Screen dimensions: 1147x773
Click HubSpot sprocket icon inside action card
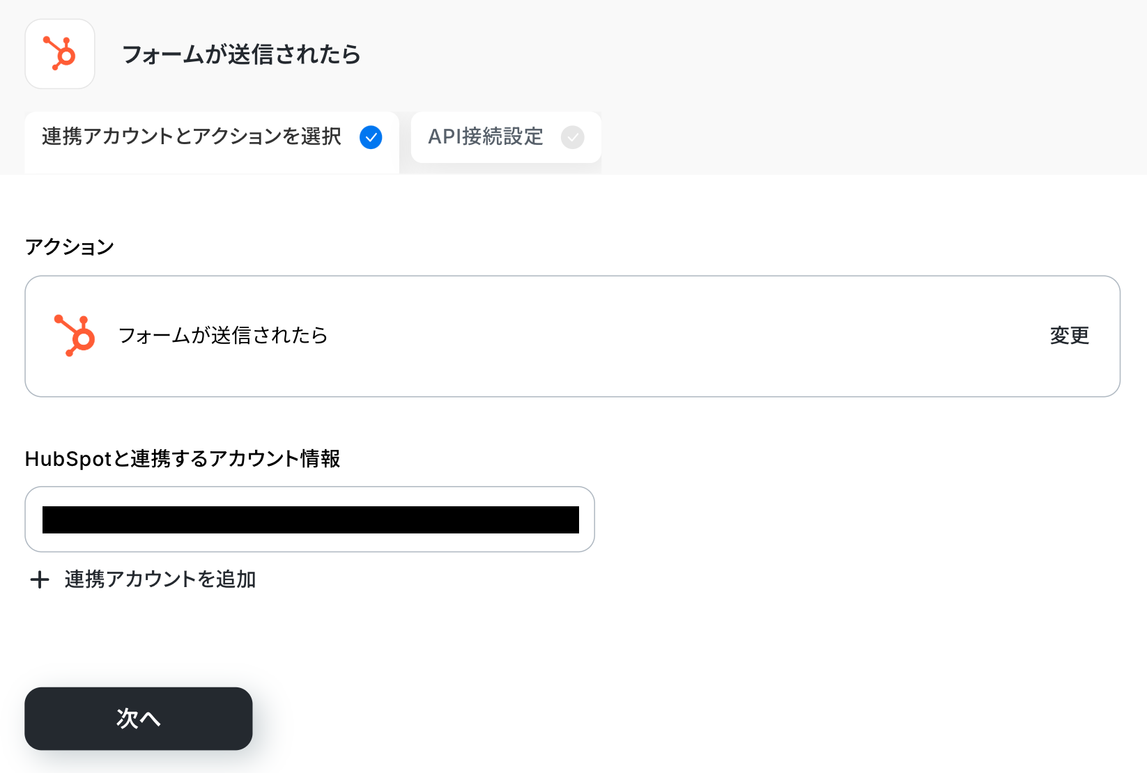(x=75, y=336)
